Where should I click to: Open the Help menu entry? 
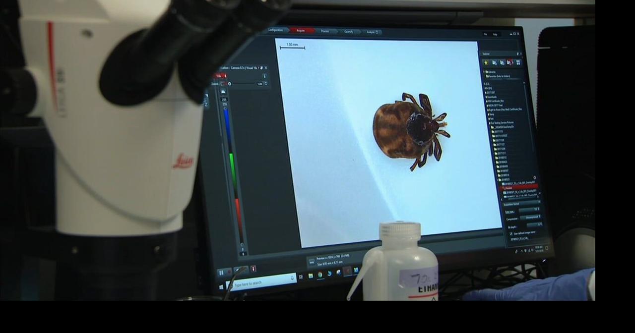(x=495, y=34)
